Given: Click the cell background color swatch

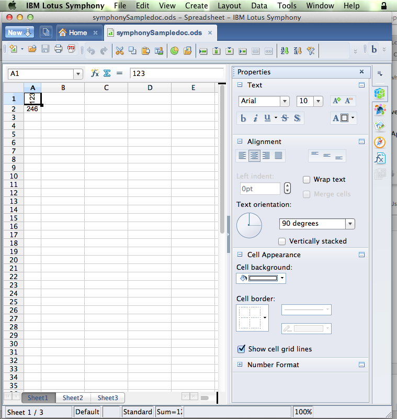Looking at the screenshot, I should click(263, 278).
